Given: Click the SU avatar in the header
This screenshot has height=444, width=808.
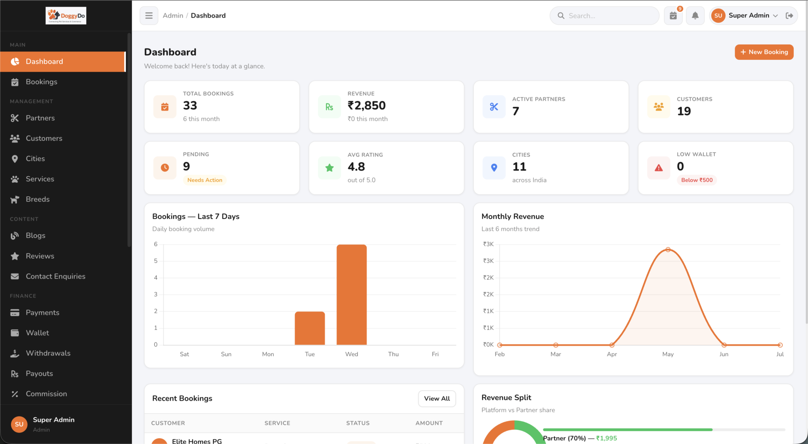Looking at the screenshot, I should tap(718, 16).
